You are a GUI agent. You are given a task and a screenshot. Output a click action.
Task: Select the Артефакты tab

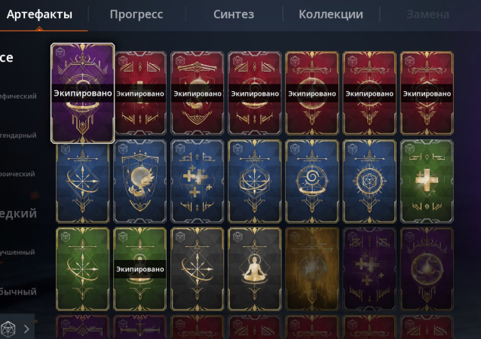39,14
